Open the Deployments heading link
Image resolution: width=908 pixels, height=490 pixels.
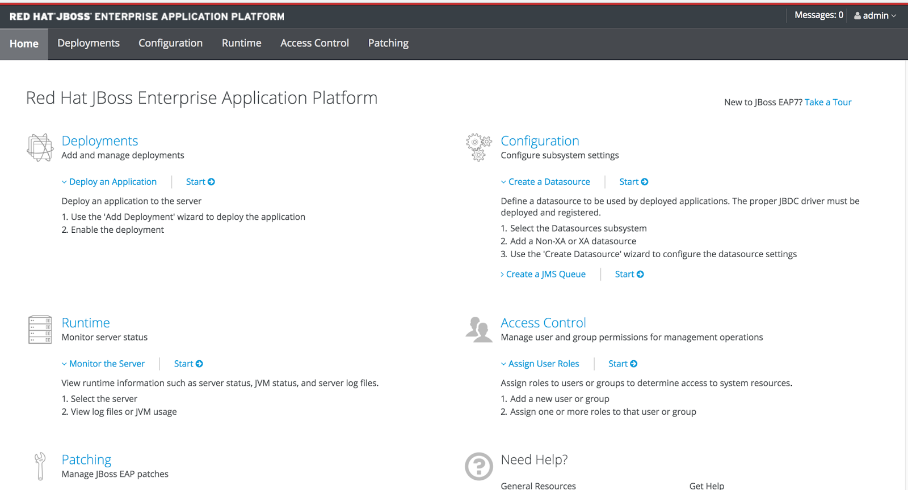tap(100, 140)
